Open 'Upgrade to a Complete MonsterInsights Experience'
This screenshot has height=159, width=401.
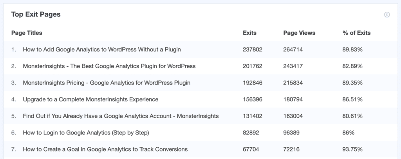[x=90, y=99]
